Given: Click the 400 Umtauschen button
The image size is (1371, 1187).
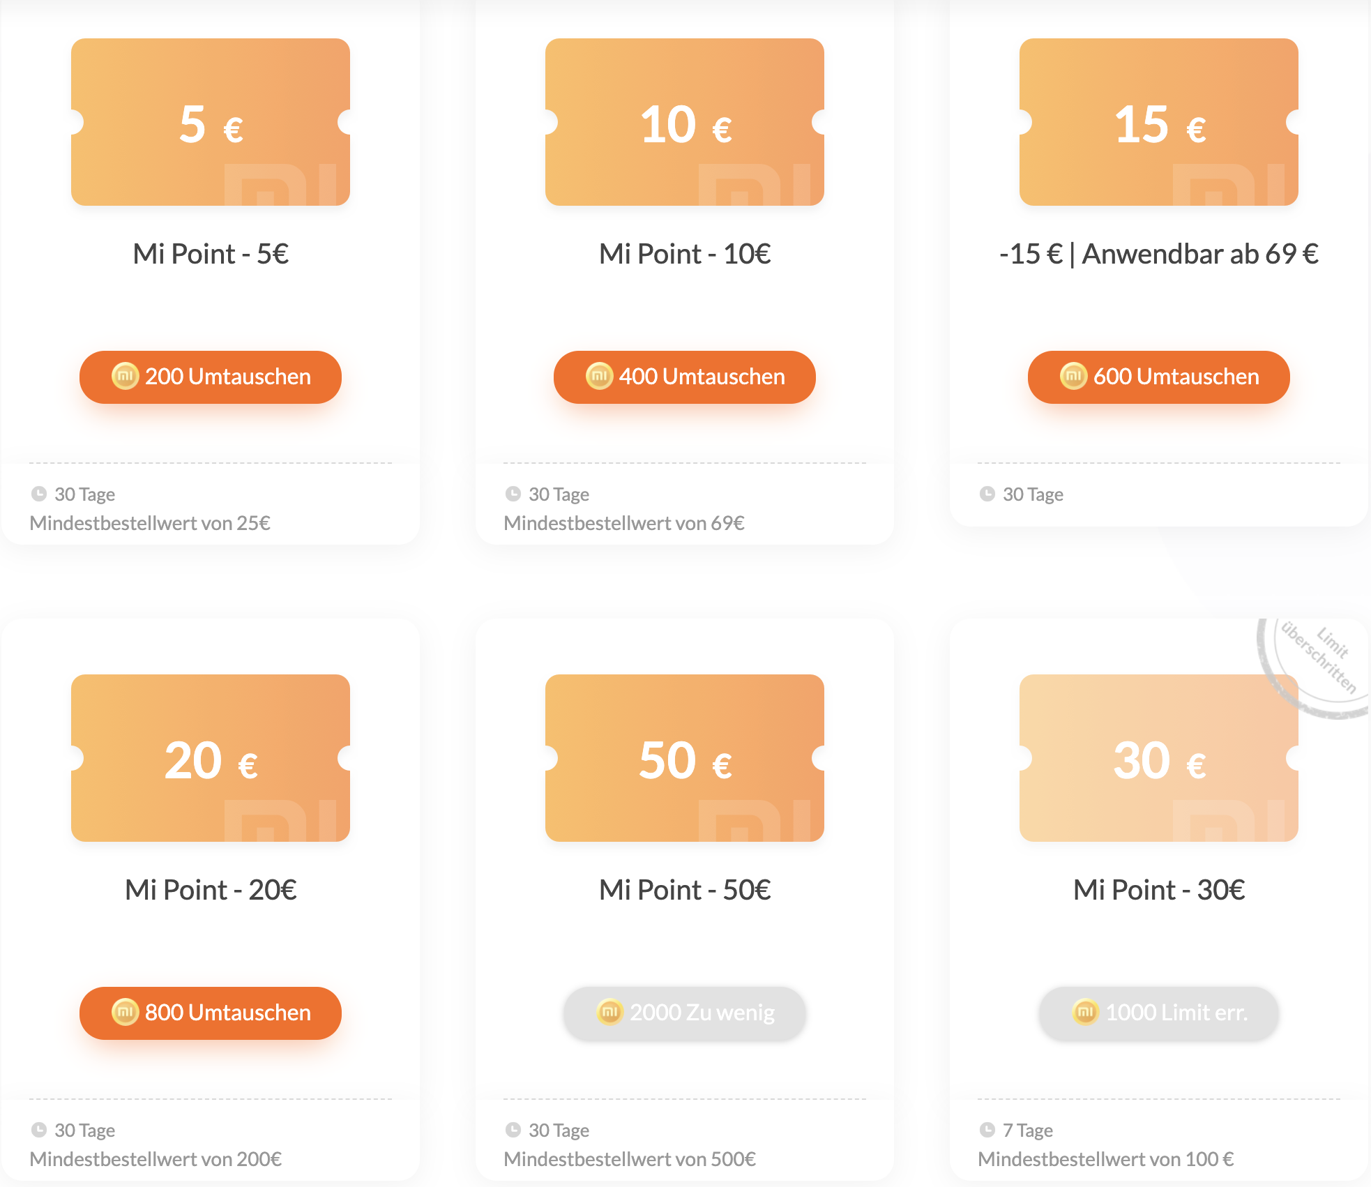Looking at the screenshot, I should (x=684, y=377).
